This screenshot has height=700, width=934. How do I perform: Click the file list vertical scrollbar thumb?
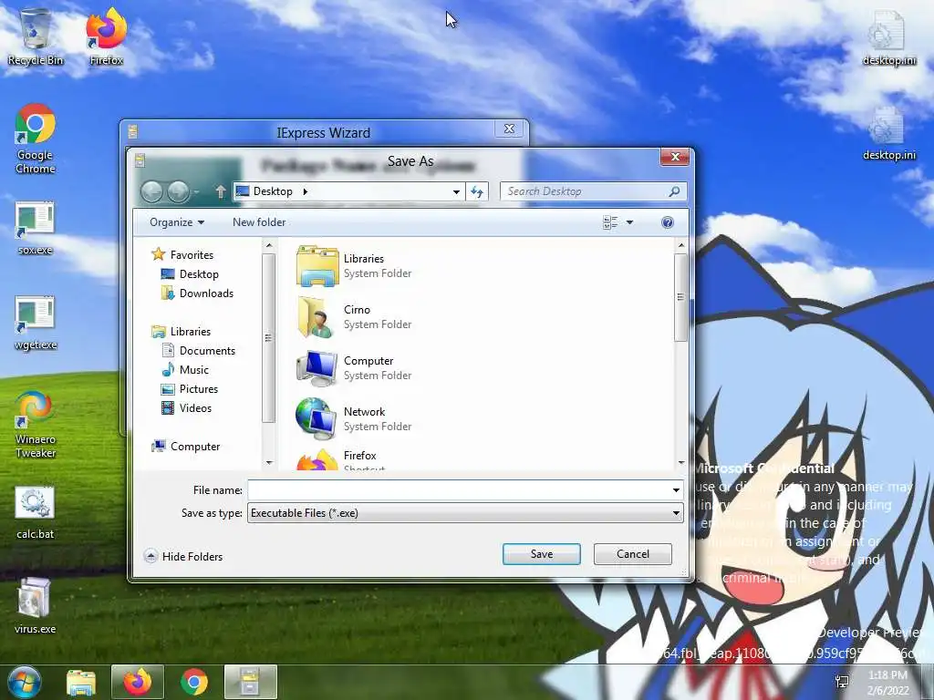pyautogui.click(x=680, y=298)
